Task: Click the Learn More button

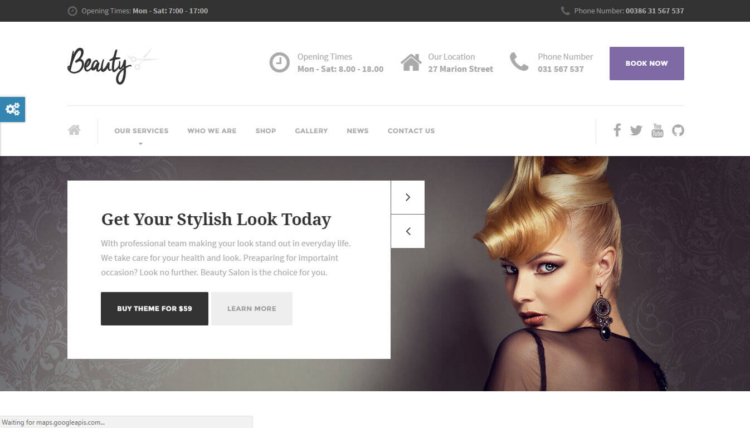Action: (x=252, y=309)
